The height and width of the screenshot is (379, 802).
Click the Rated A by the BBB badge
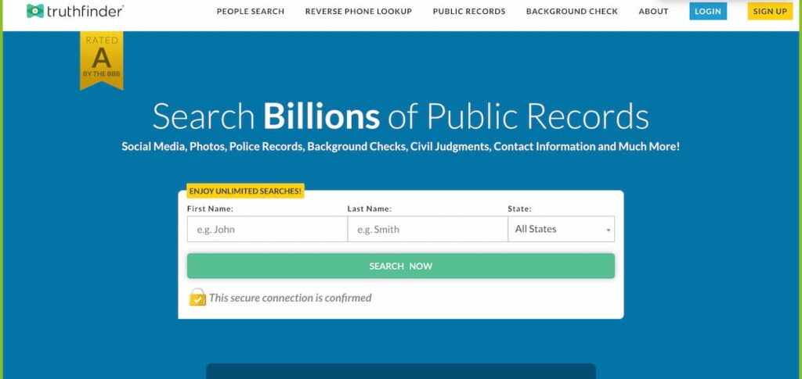(x=101, y=60)
